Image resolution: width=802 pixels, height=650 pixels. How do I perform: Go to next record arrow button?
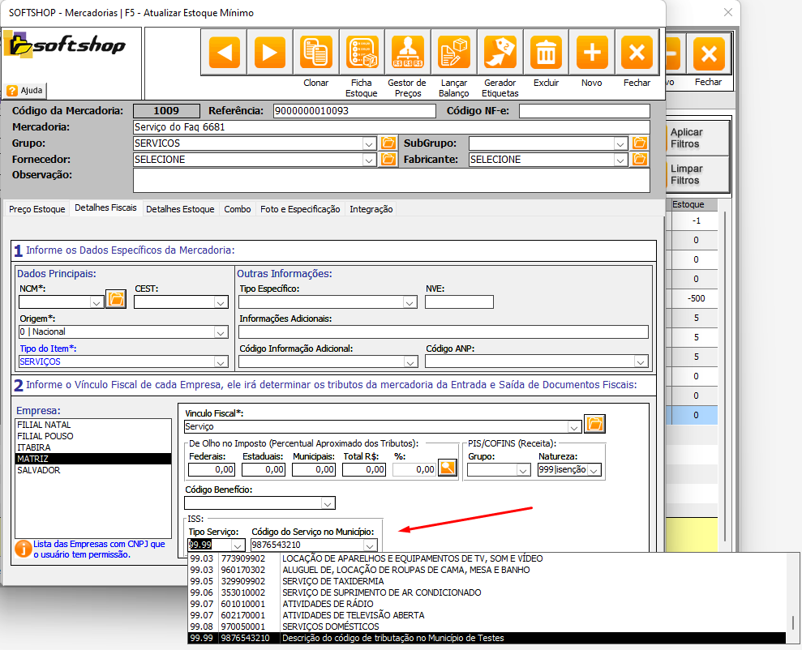tap(270, 53)
